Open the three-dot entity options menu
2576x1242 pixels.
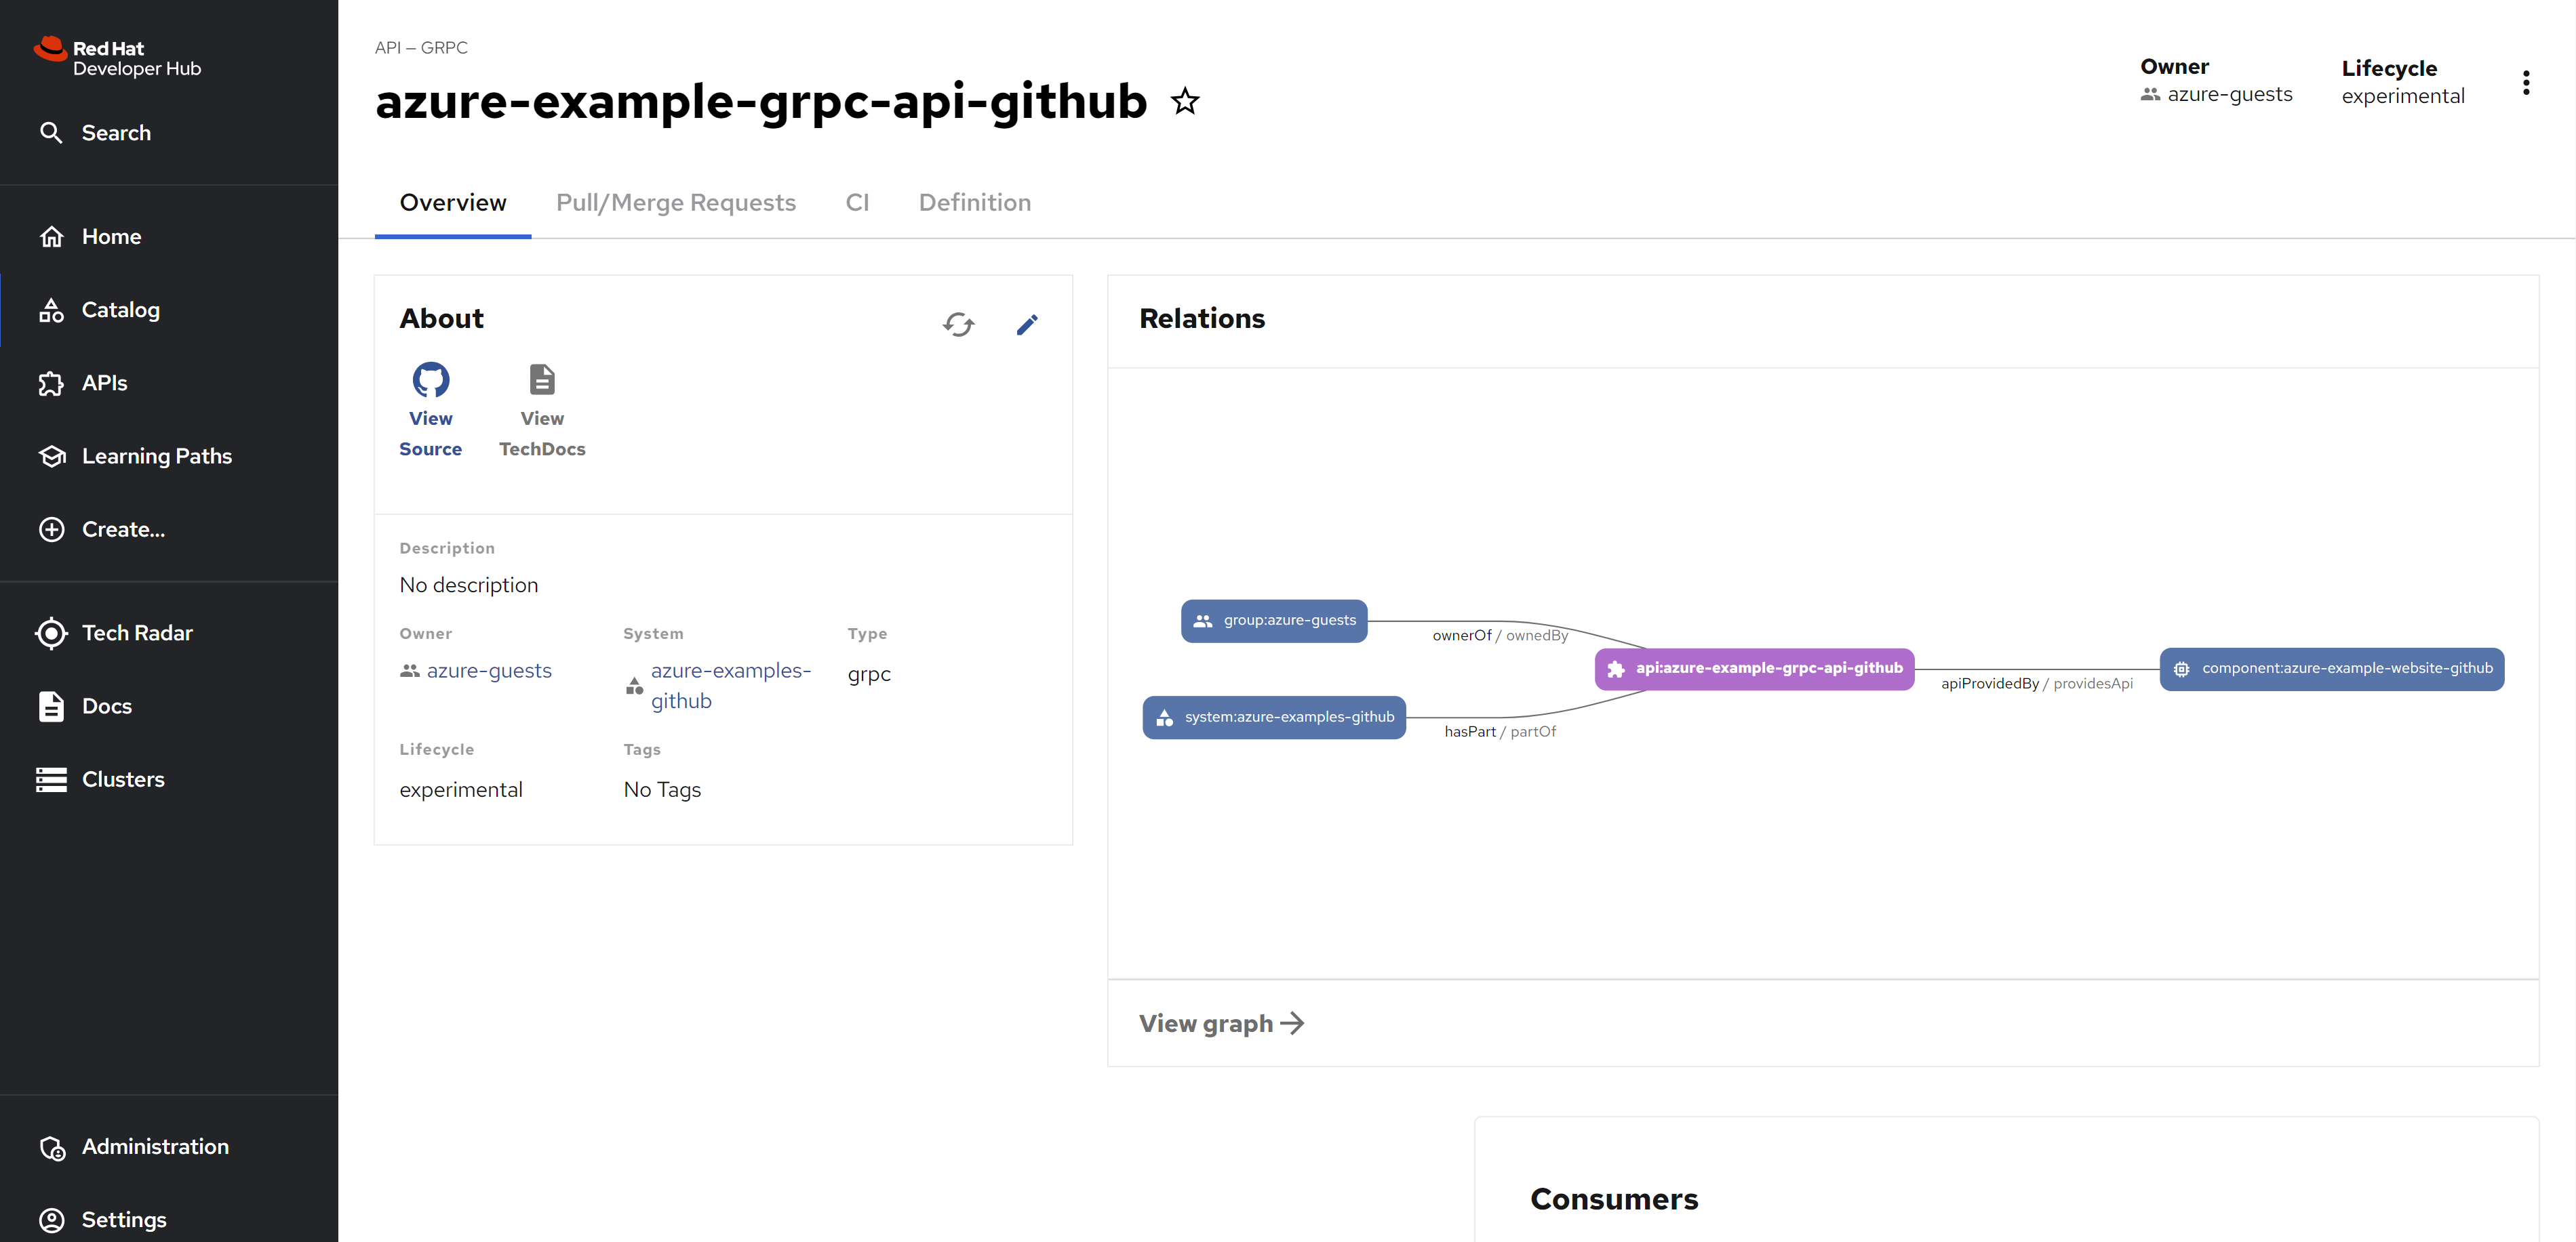(x=2525, y=83)
